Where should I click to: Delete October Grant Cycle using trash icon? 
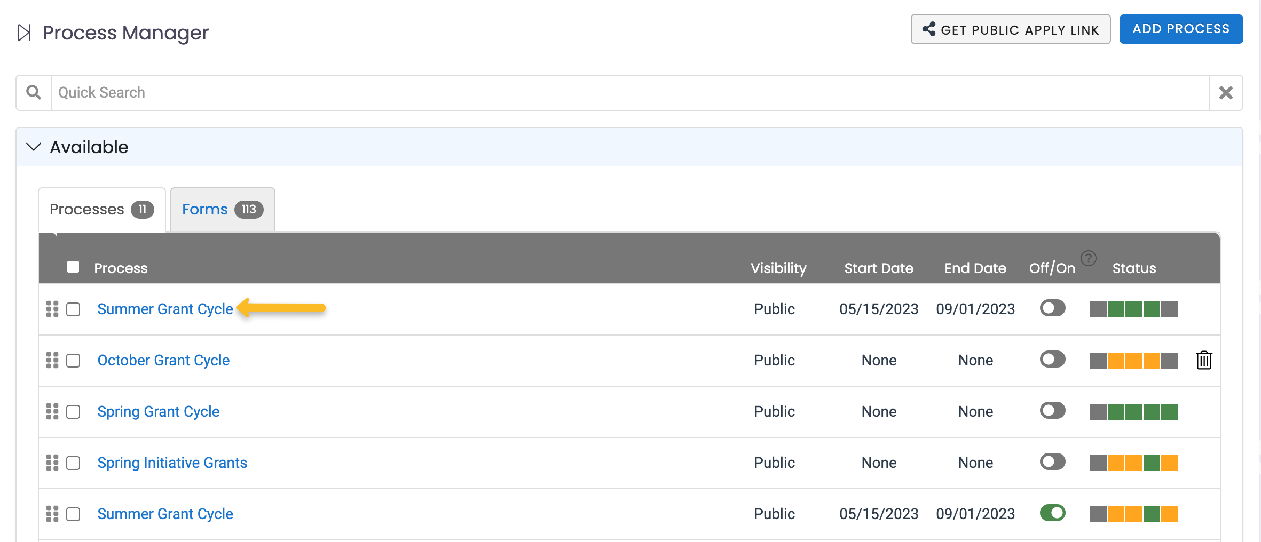pos(1203,361)
